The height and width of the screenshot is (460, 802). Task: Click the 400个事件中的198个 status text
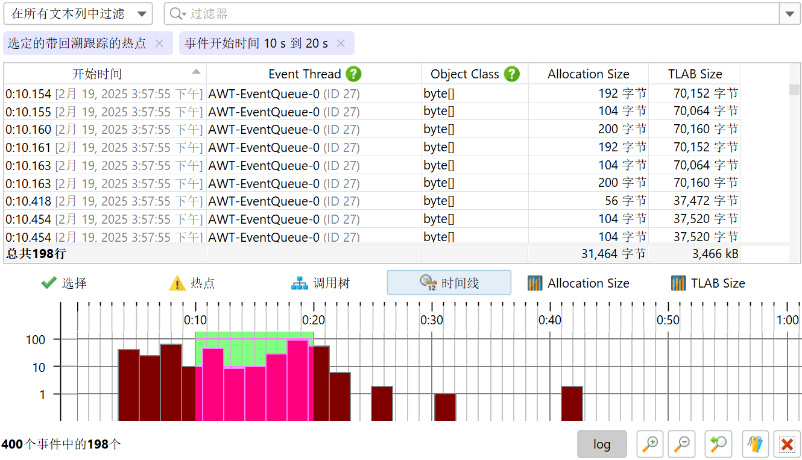click(x=61, y=444)
